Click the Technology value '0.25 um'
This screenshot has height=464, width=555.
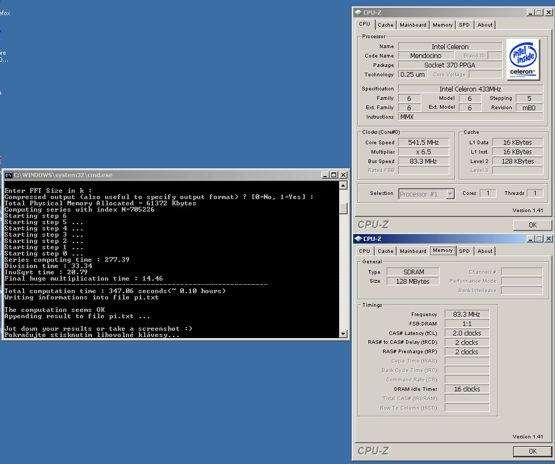click(413, 74)
